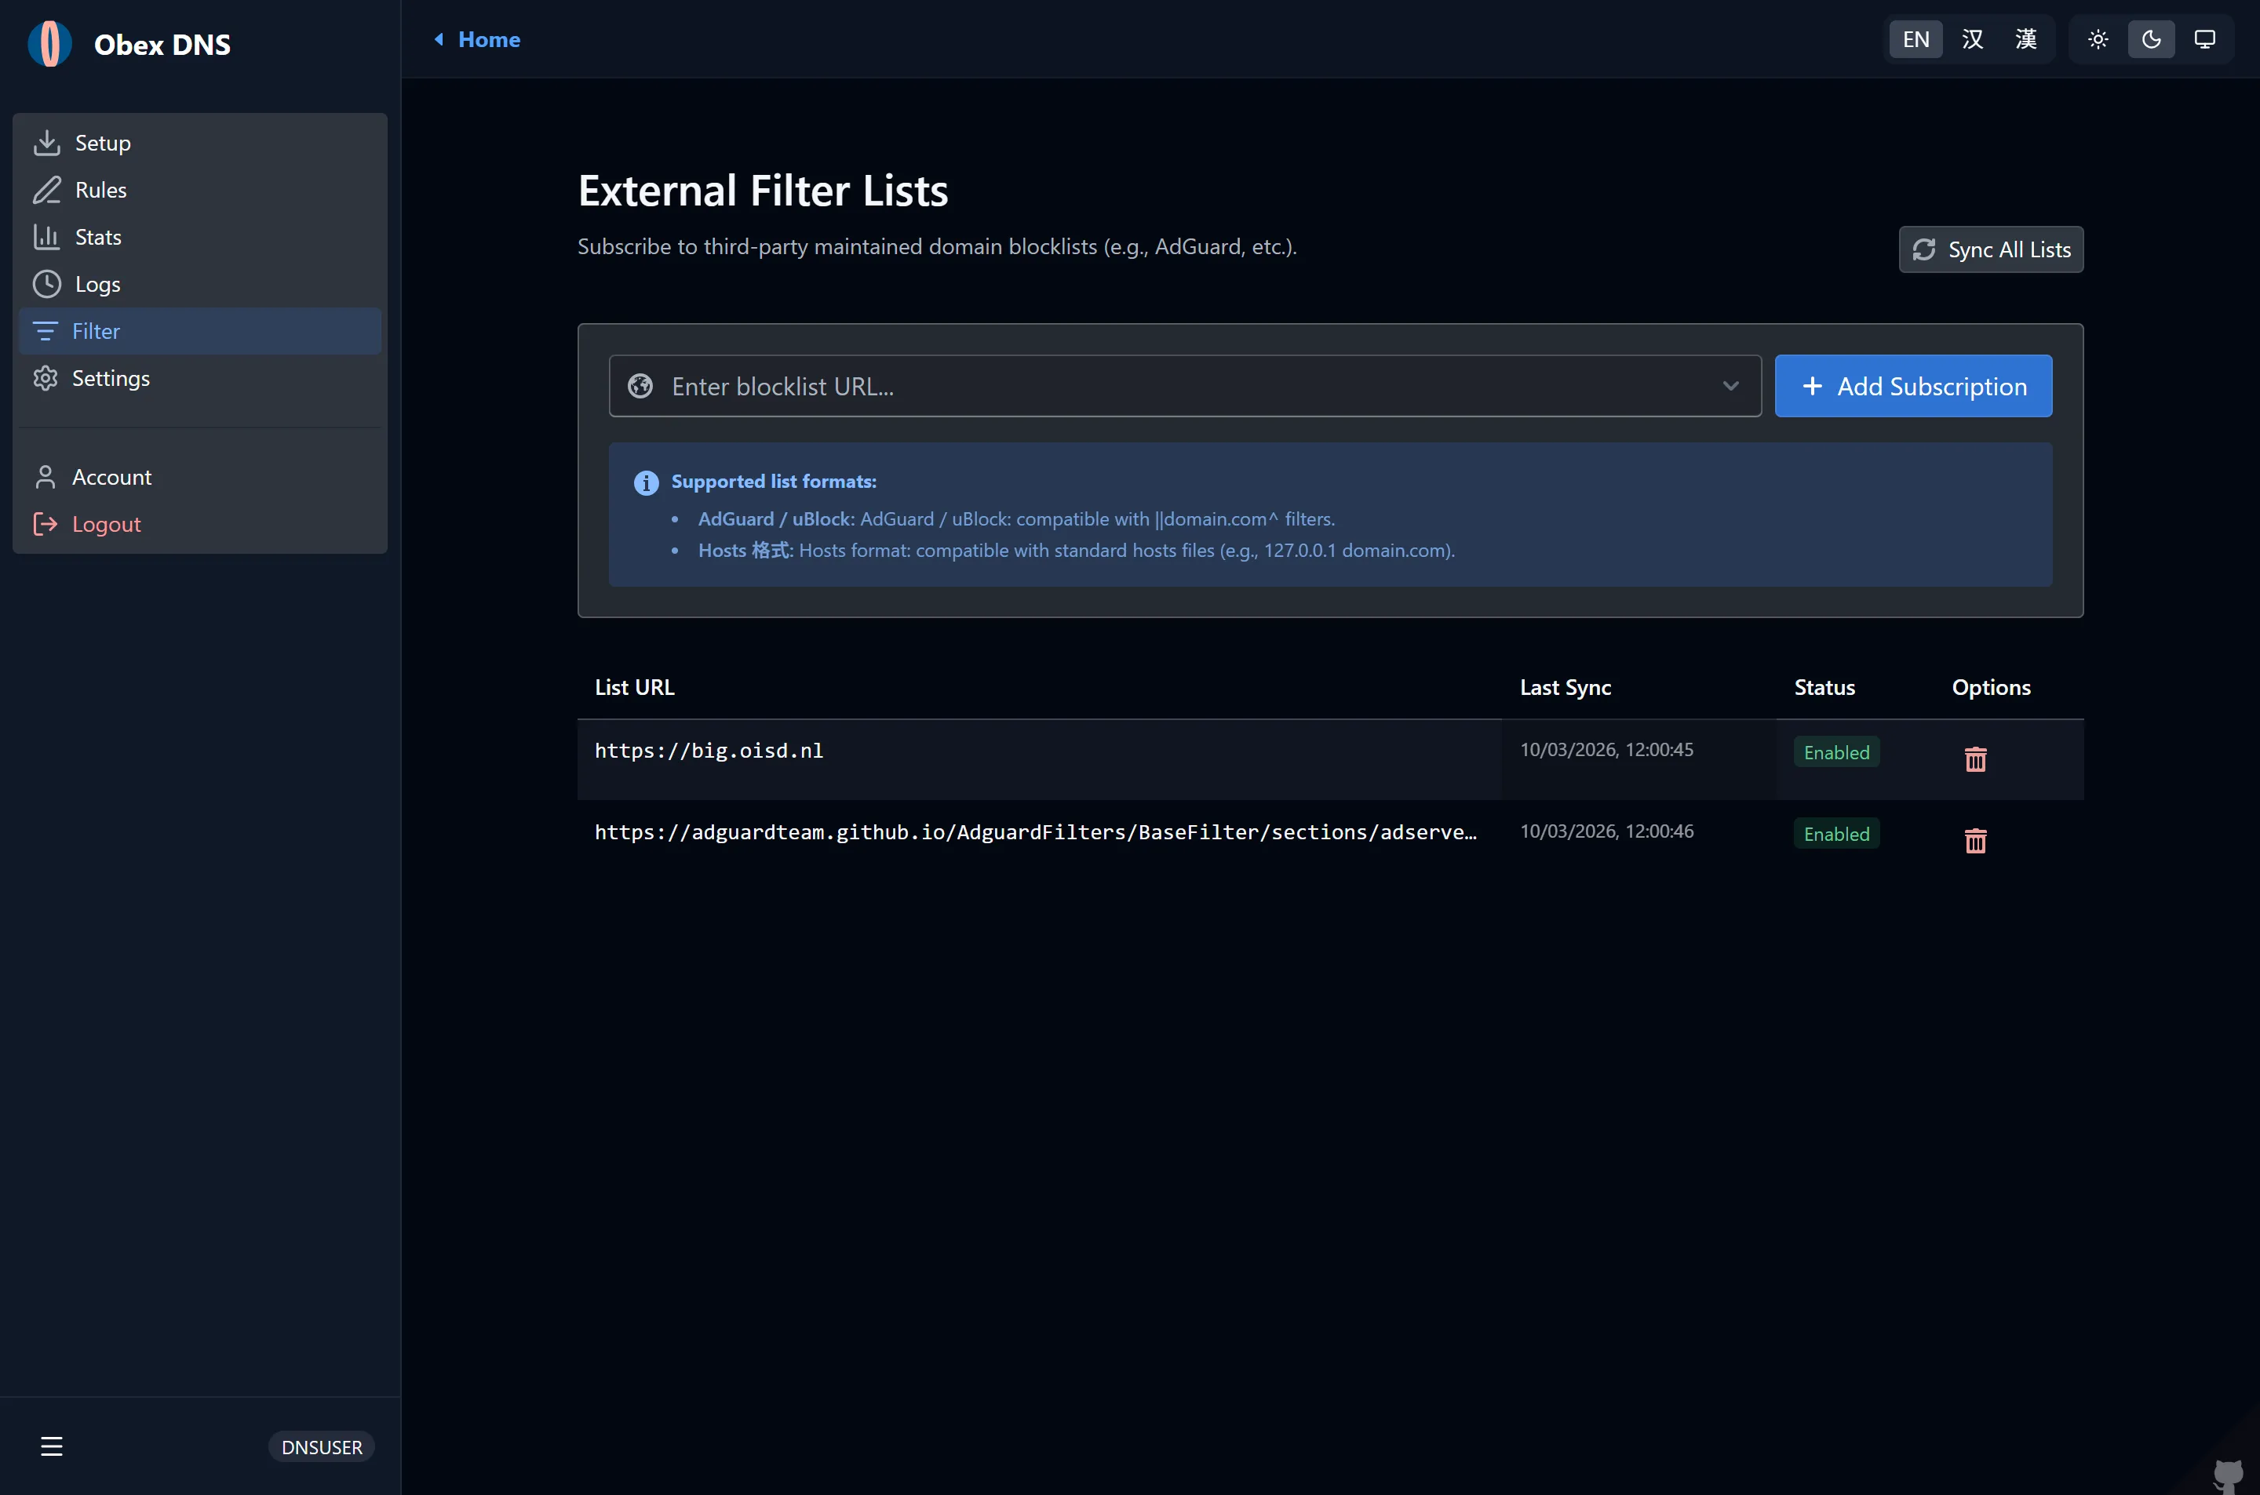Select system theme monitor icon
This screenshot has height=1495, width=2260.
(x=2203, y=39)
